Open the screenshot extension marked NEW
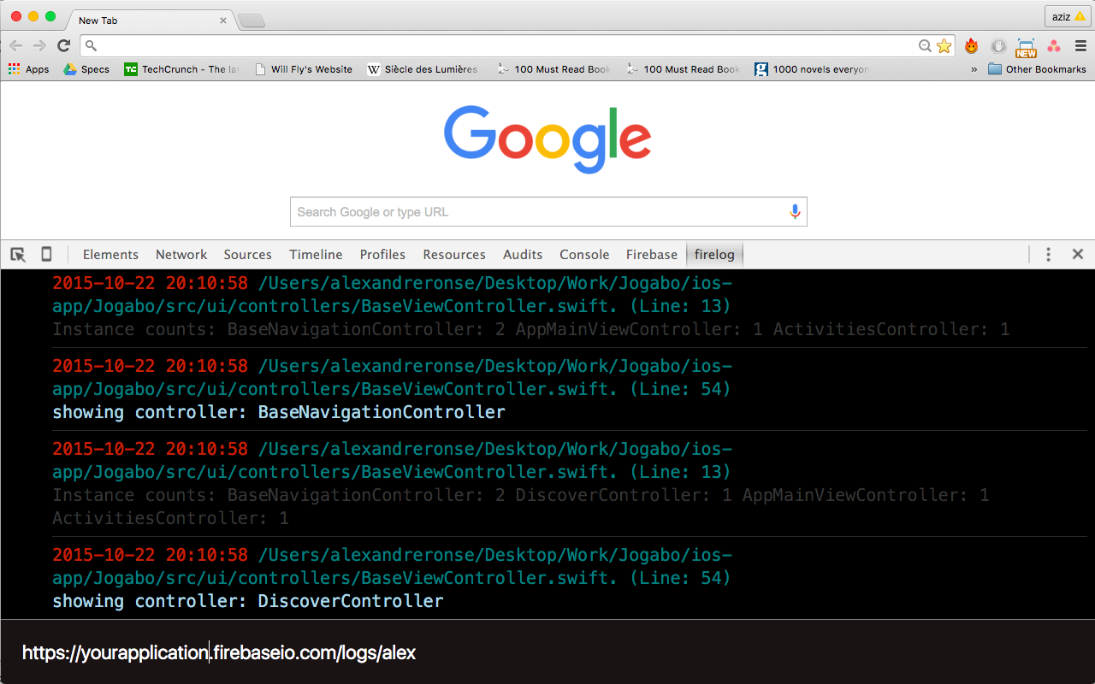Viewport: 1095px width, 684px height. click(x=1026, y=48)
